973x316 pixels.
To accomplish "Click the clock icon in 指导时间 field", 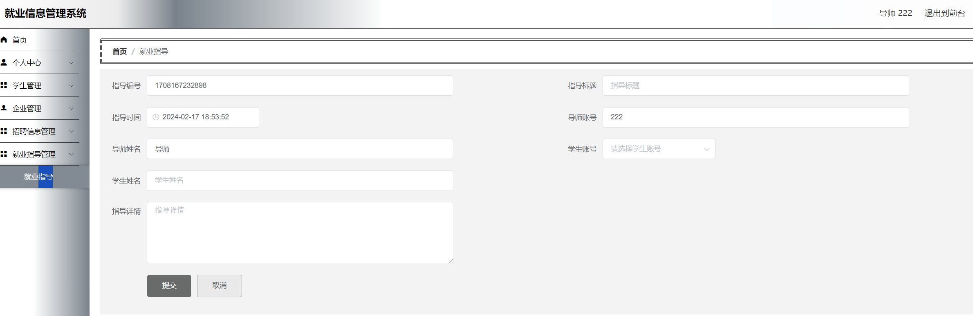I will (x=156, y=117).
